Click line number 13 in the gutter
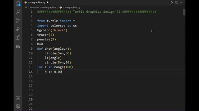Viewport: 199px width, 111px height. tap(30, 67)
